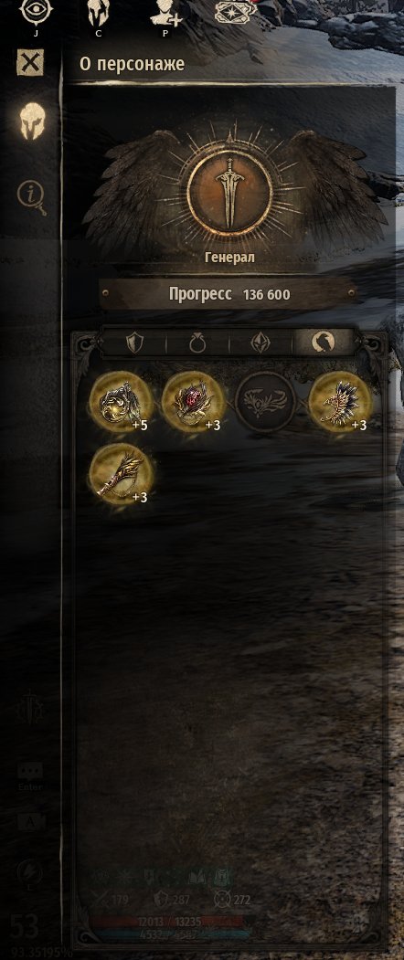This screenshot has width=404, height=960.
Task: Click the sword emblem above Генерал
Action: 230,193
